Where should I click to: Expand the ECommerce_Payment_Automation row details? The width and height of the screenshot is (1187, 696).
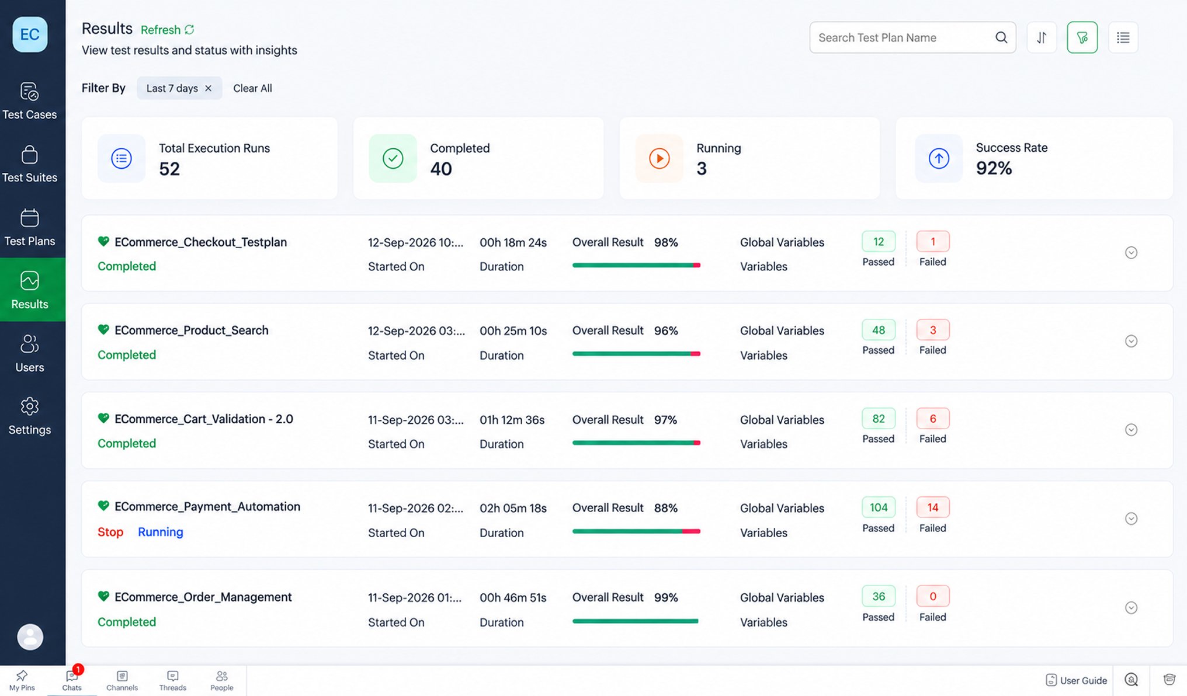(x=1131, y=518)
